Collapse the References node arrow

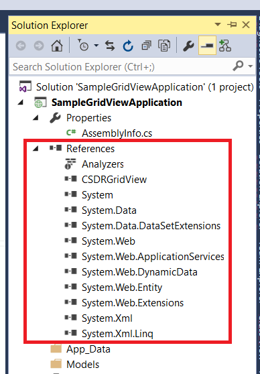click(36, 149)
